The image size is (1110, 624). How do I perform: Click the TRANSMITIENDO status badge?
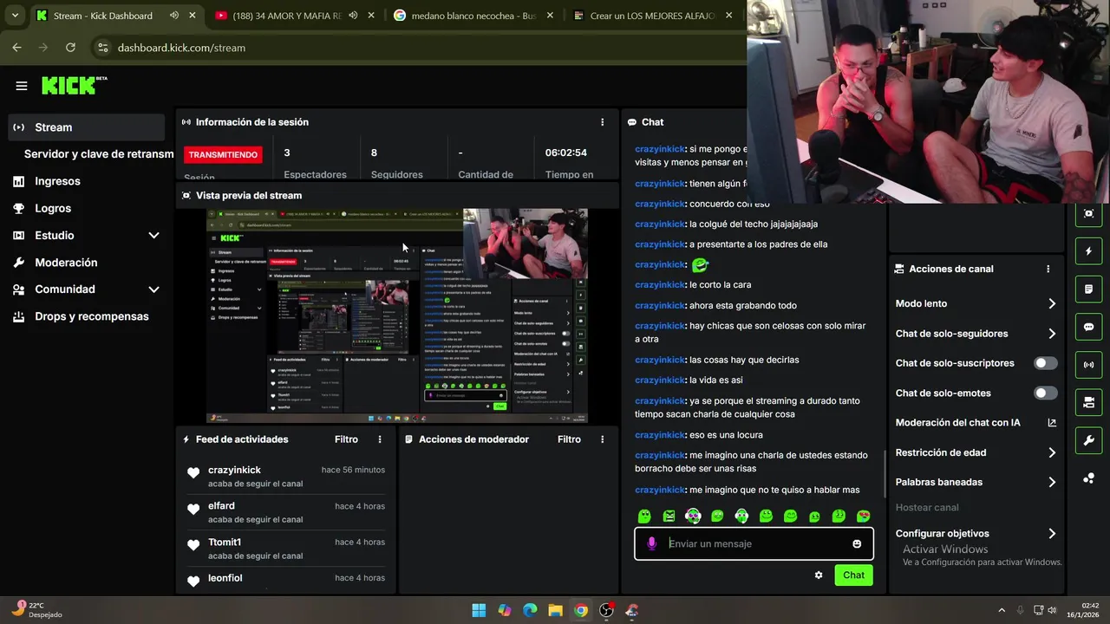click(223, 155)
